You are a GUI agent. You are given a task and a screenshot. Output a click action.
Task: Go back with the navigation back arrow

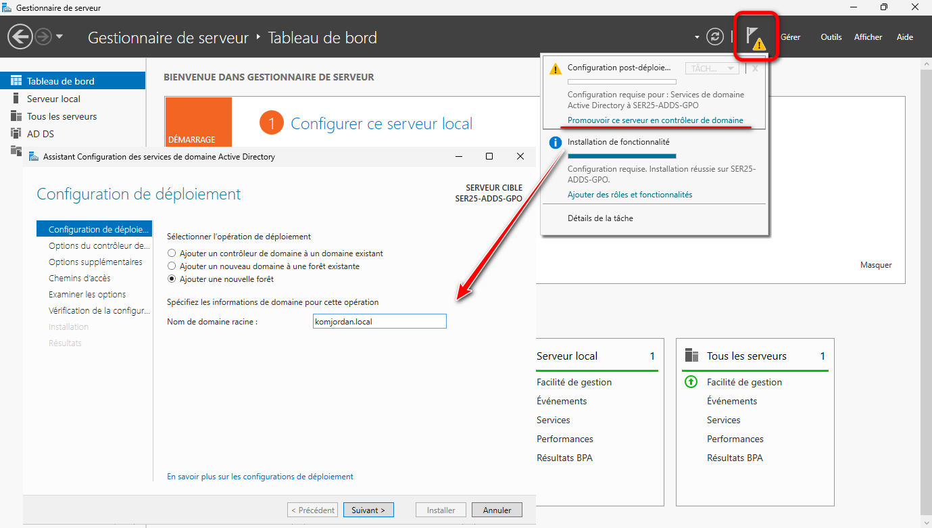pos(20,37)
